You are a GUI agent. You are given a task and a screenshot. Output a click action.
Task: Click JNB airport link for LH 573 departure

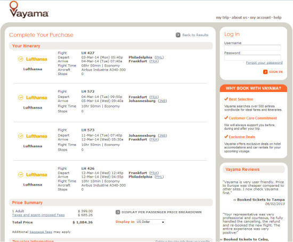[162, 136]
